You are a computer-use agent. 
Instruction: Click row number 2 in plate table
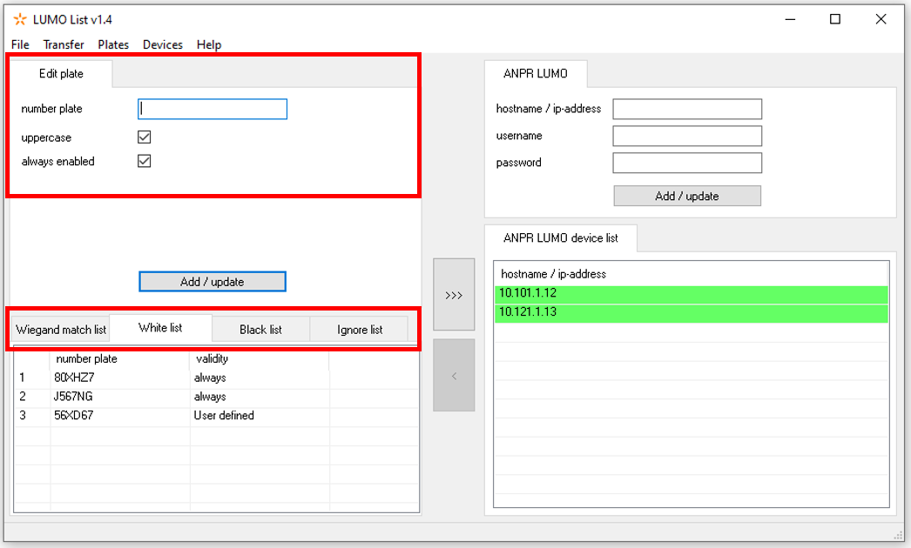[x=23, y=397]
